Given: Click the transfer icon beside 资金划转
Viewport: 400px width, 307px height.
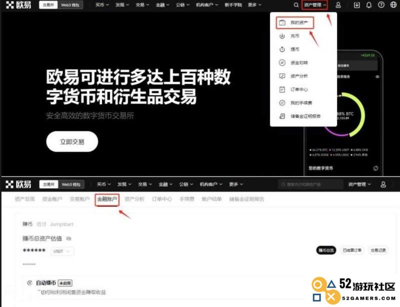Looking at the screenshot, I should 282,63.
